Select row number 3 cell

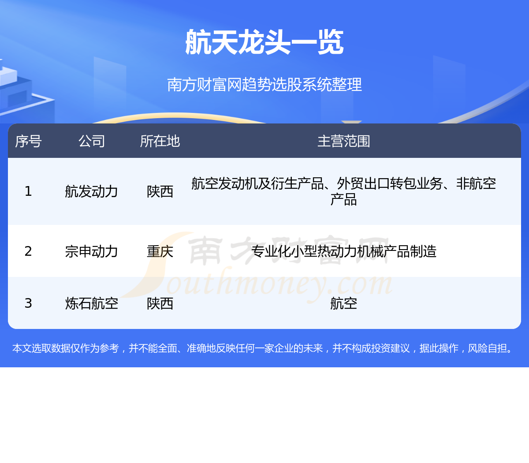coord(28,303)
